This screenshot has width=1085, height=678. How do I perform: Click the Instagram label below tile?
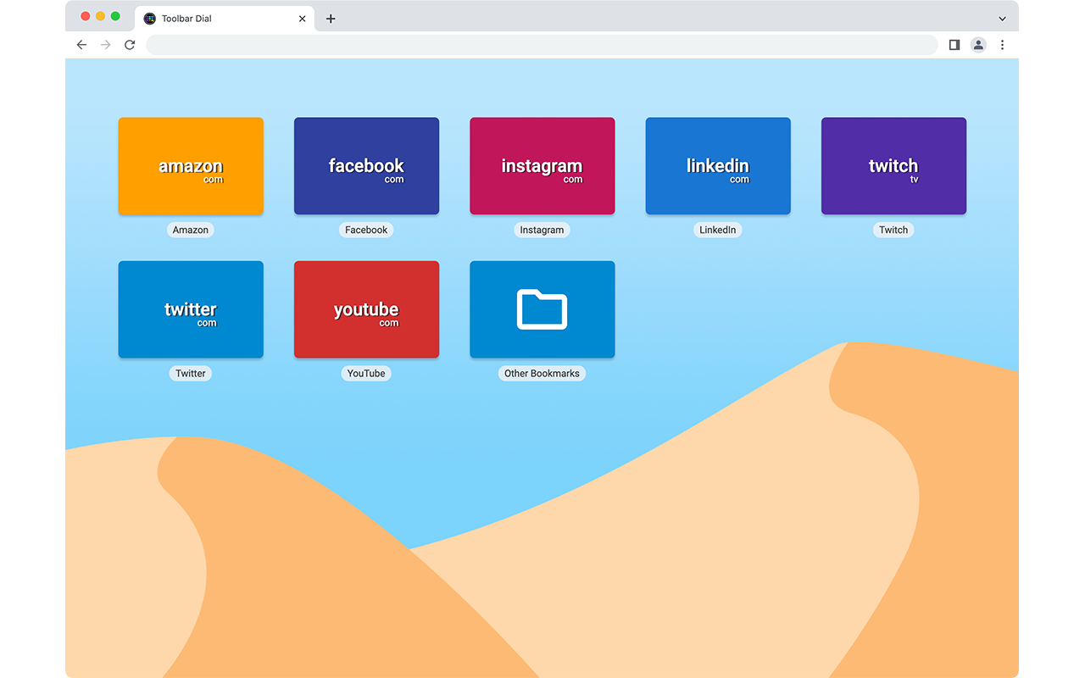coord(542,230)
